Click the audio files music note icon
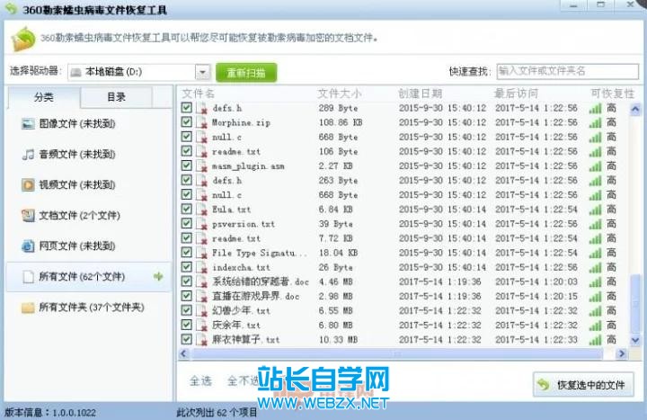The height and width of the screenshot is (420, 647). [x=28, y=154]
